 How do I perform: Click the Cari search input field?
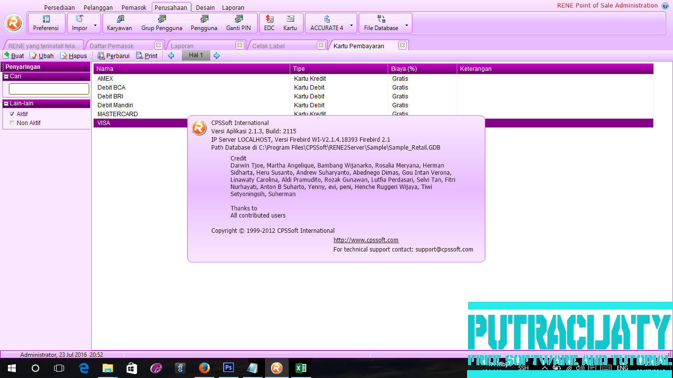tap(49, 89)
